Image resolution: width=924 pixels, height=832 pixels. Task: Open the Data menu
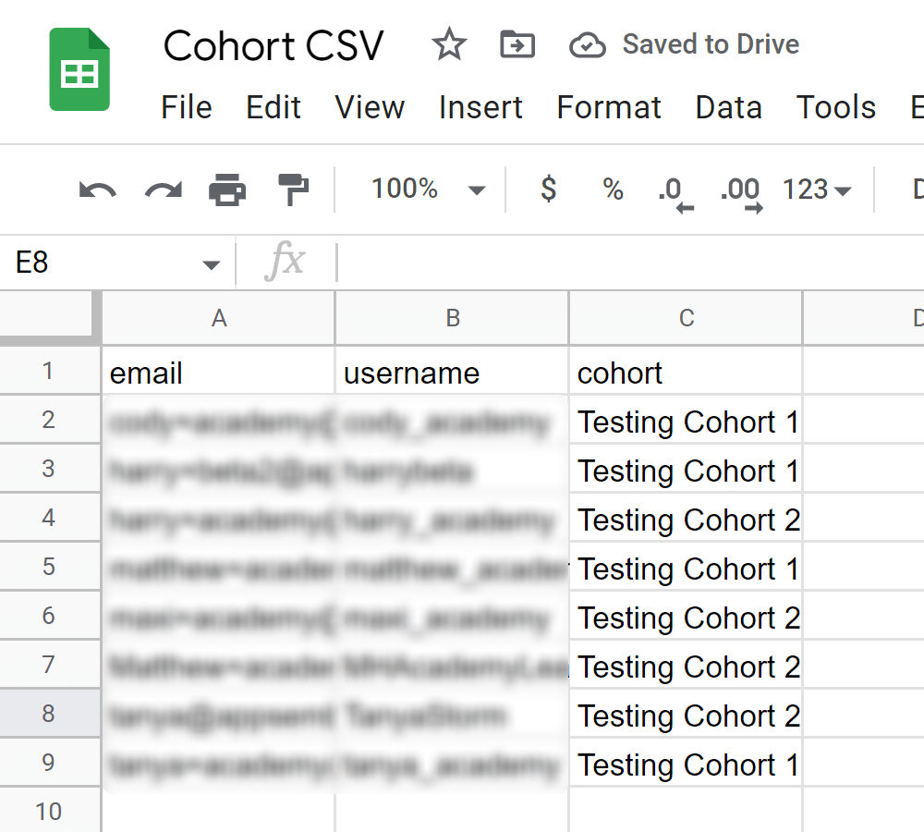tap(728, 107)
